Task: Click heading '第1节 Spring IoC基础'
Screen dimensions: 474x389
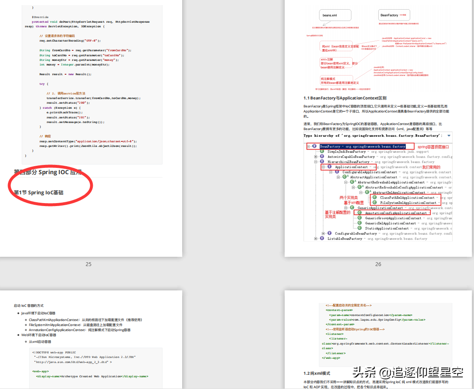Action: [x=39, y=193]
